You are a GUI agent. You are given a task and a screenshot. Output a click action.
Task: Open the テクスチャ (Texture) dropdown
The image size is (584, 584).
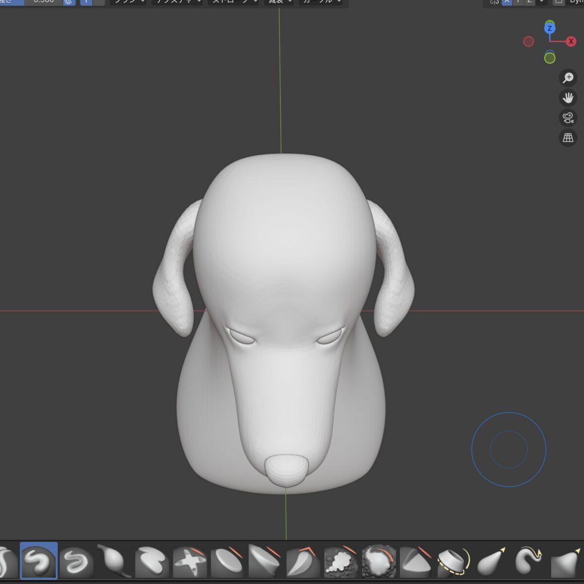tap(177, 2)
